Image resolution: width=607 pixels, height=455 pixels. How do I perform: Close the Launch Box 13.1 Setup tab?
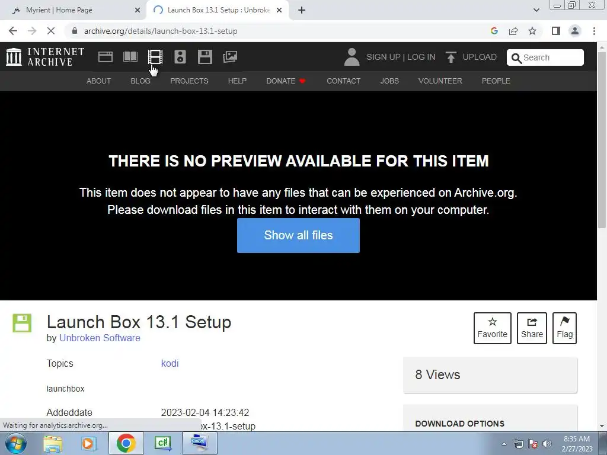[279, 11]
